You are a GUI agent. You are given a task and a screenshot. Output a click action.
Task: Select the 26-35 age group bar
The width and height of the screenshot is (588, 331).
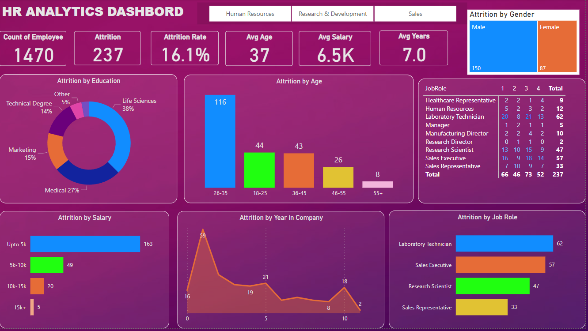pyautogui.click(x=220, y=141)
